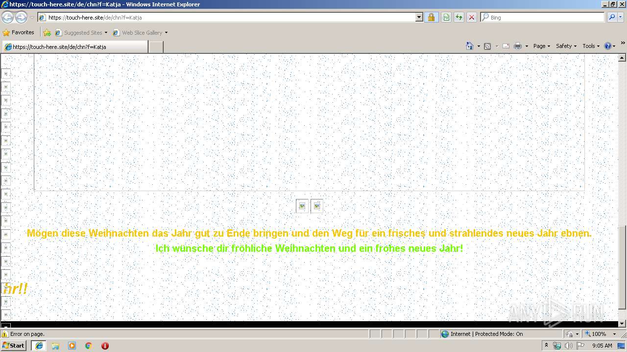The height and width of the screenshot is (352, 627).
Task: Open the volume speaker tray icon
Action: (568, 346)
